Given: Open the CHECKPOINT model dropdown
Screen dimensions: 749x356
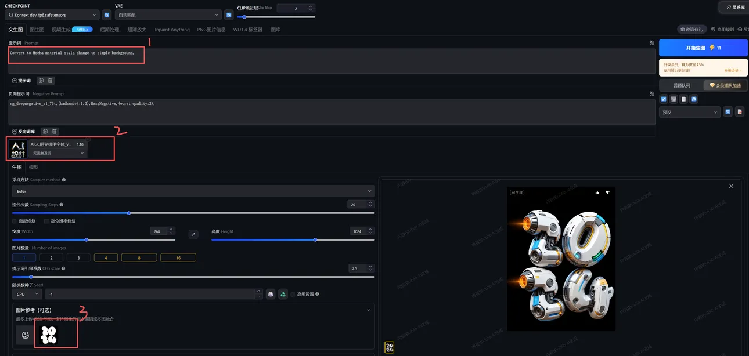Looking at the screenshot, I should pyautogui.click(x=52, y=15).
